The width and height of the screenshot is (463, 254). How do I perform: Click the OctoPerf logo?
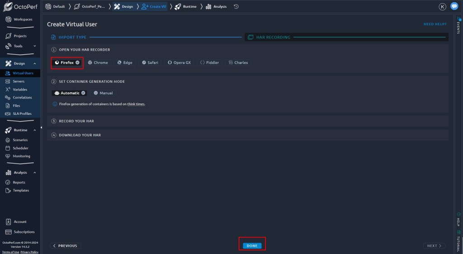tap(20, 7)
